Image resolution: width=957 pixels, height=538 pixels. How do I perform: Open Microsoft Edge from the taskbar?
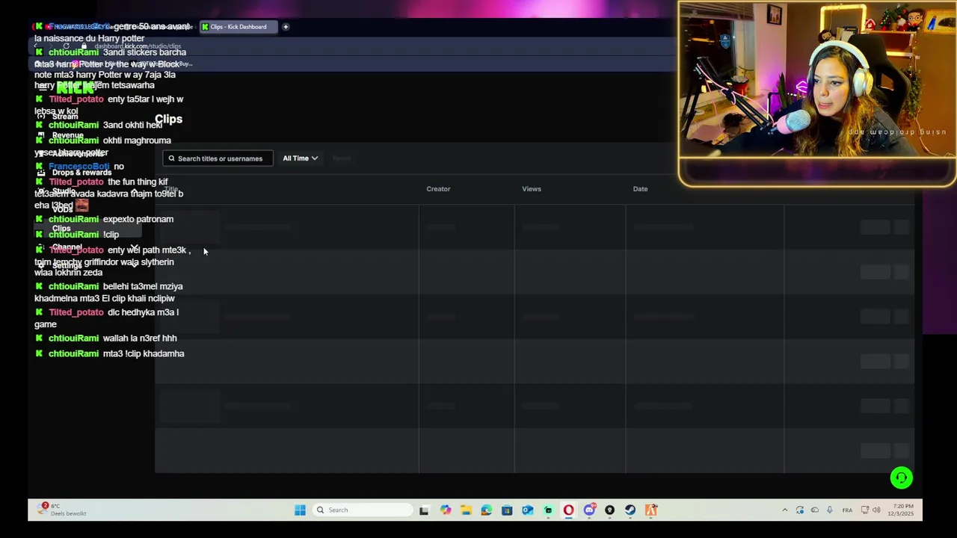point(487,510)
